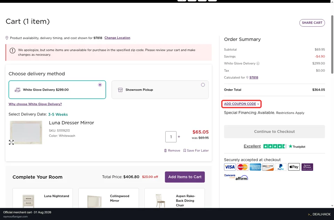The image size is (334, 220).
Task: Select the White Glove Delivery radio button
Action: point(100,85)
